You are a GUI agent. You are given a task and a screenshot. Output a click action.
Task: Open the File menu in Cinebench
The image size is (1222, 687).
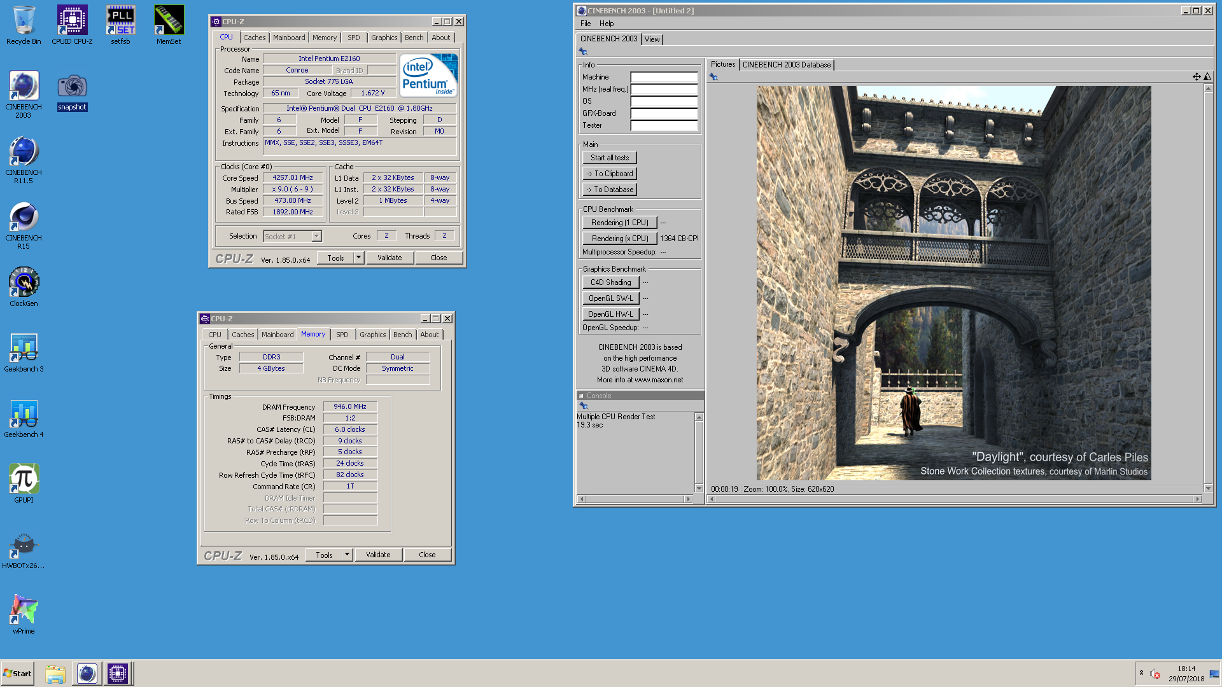coord(586,24)
